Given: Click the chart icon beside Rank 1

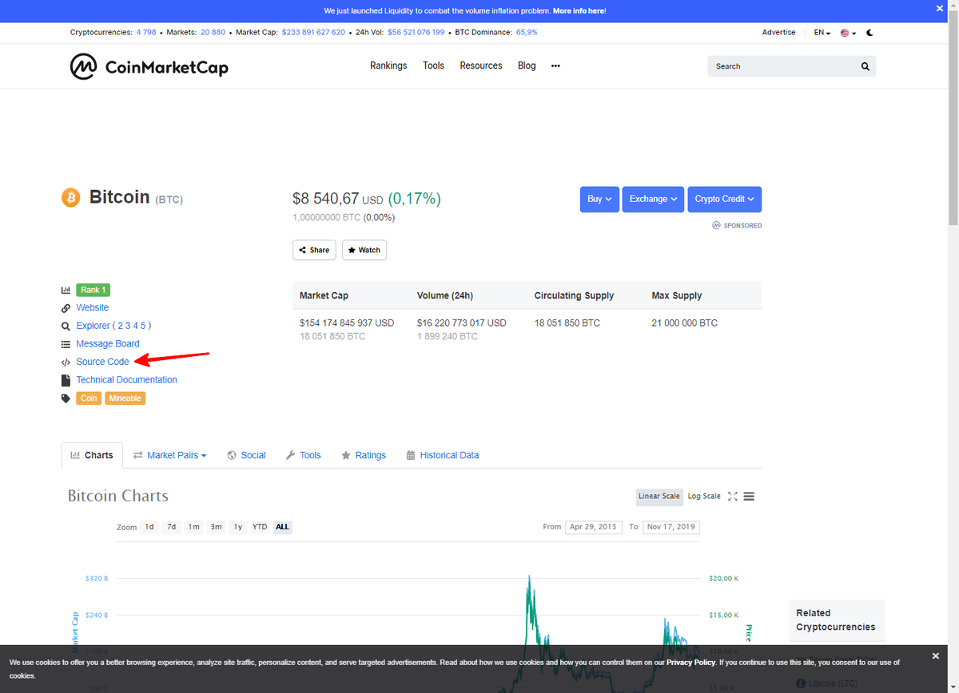Looking at the screenshot, I should pos(66,290).
